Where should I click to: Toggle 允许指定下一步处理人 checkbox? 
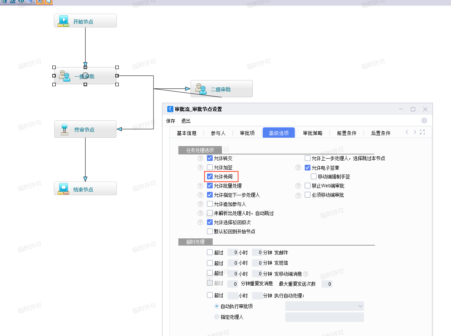click(x=210, y=195)
